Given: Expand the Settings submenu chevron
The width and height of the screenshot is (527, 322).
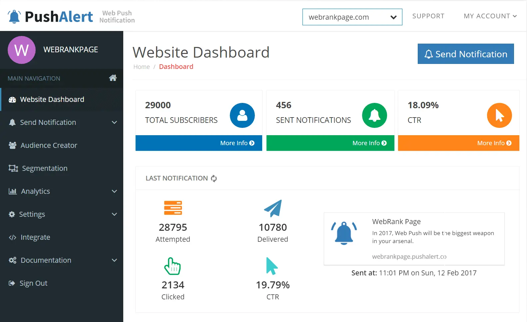Looking at the screenshot, I should (114, 214).
